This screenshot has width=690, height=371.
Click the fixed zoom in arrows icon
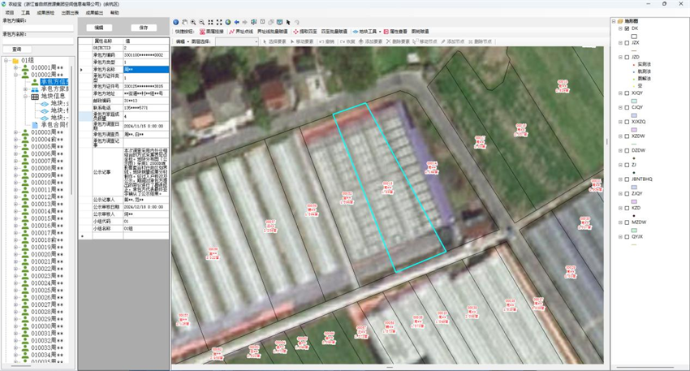point(210,22)
